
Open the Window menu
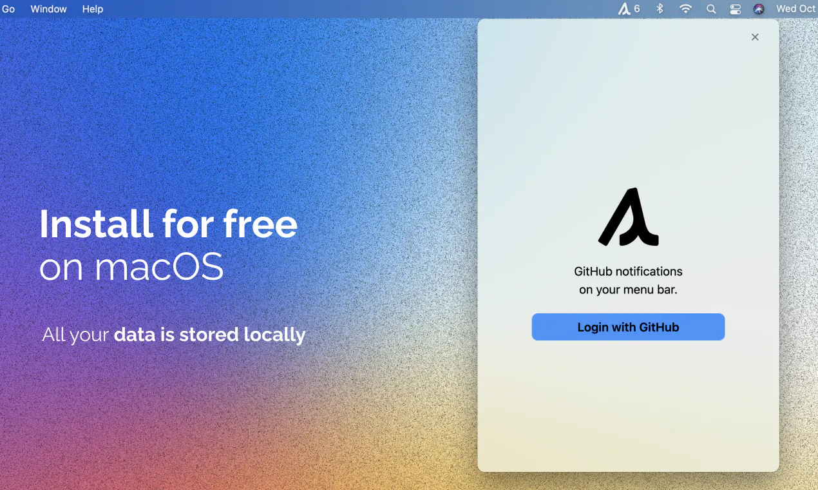click(49, 9)
